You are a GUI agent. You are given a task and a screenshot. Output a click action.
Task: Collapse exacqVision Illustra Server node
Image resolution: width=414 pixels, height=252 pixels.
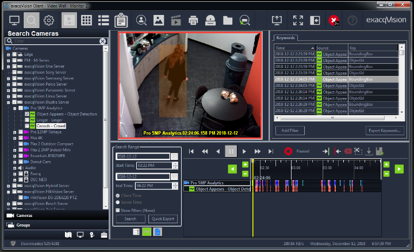pyautogui.click(x=9, y=102)
